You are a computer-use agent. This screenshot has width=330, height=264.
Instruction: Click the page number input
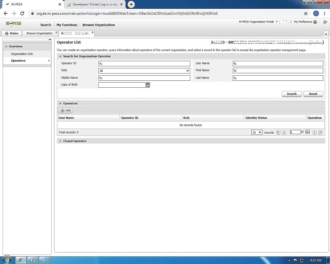(x=295, y=132)
